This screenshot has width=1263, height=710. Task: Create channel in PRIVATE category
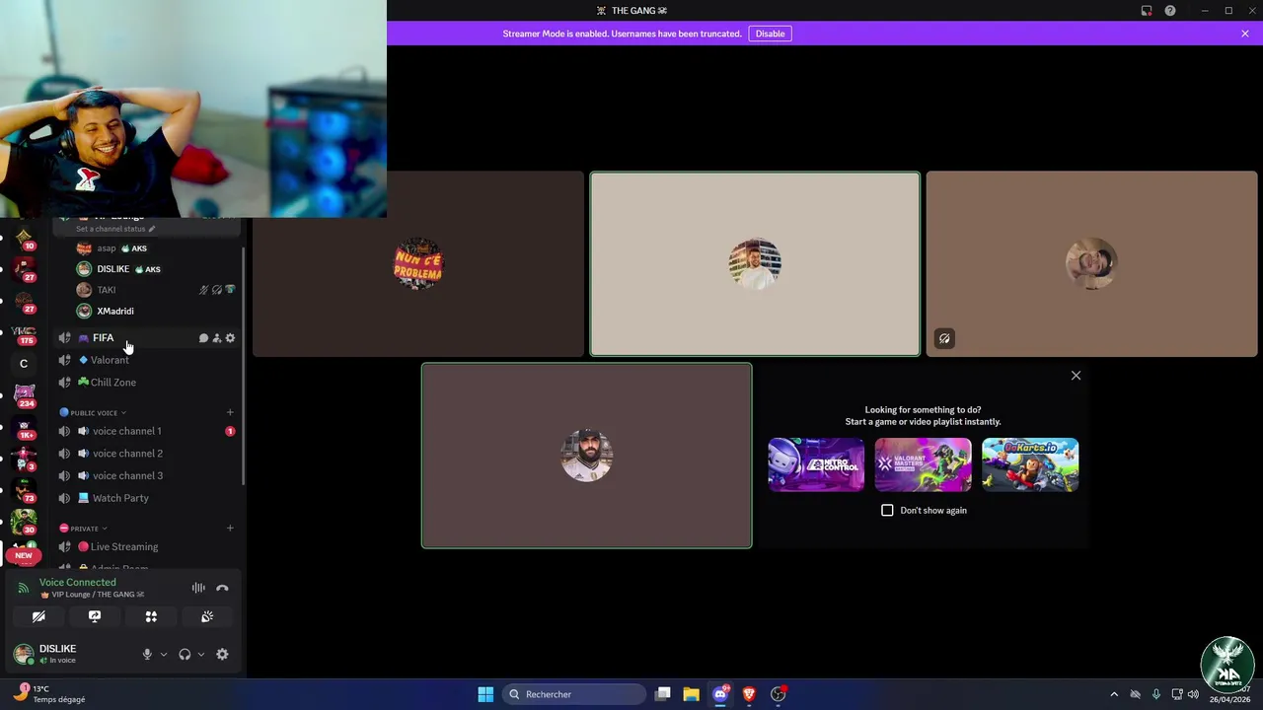coord(230,529)
